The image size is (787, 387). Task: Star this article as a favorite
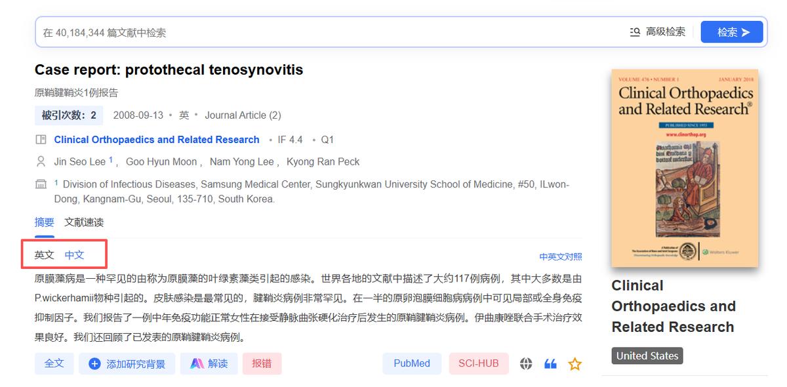coord(574,363)
